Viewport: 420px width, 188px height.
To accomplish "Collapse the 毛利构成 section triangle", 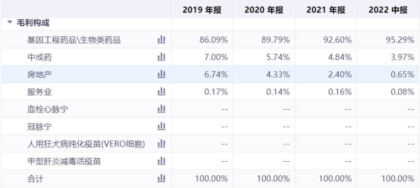I will point(10,23).
